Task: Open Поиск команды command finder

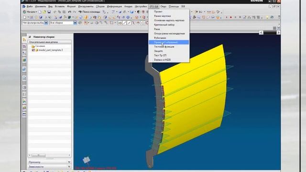Action: [x=89, y=12]
